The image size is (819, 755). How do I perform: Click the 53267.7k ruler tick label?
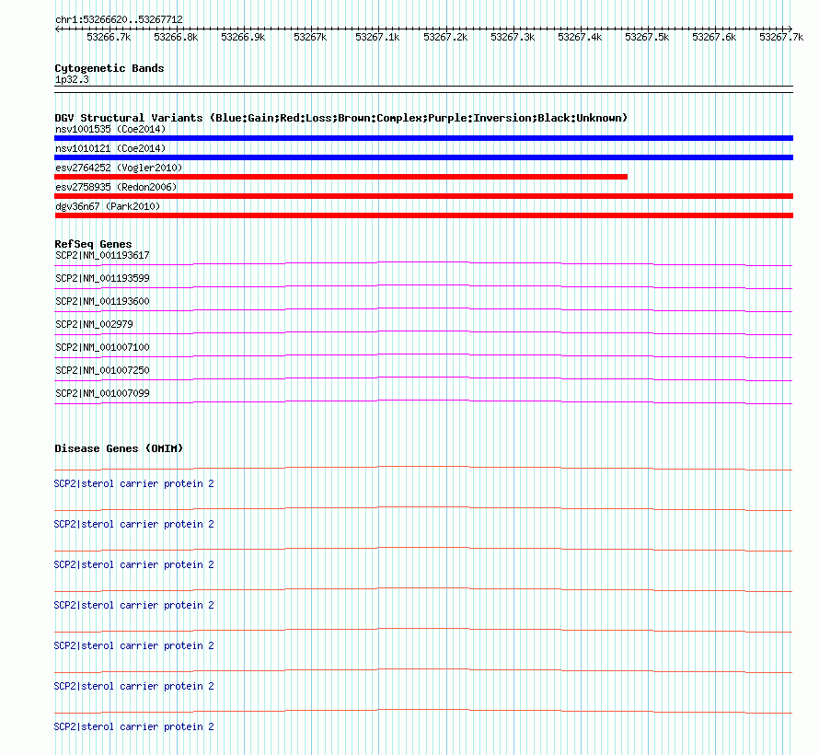tap(781, 37)
